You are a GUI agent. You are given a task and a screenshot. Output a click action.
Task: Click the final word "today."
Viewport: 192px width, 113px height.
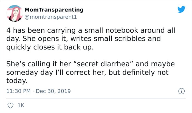(17, 81)
